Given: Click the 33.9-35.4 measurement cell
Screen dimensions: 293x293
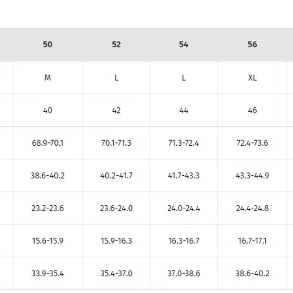Looking at the screenshot, I should [x=48, y=273].
